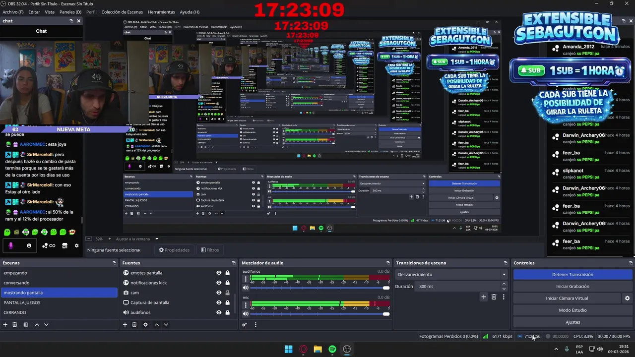The height and width of the screenshot is (357, 635).
Task: Open audio mixer three-dot menu at bottom
Action: pos(255,325)
